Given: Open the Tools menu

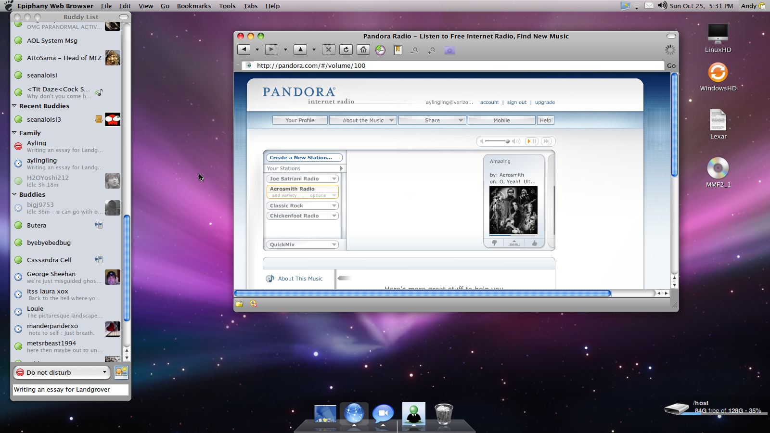Looking at the screenshot, I should click(227, 6).
